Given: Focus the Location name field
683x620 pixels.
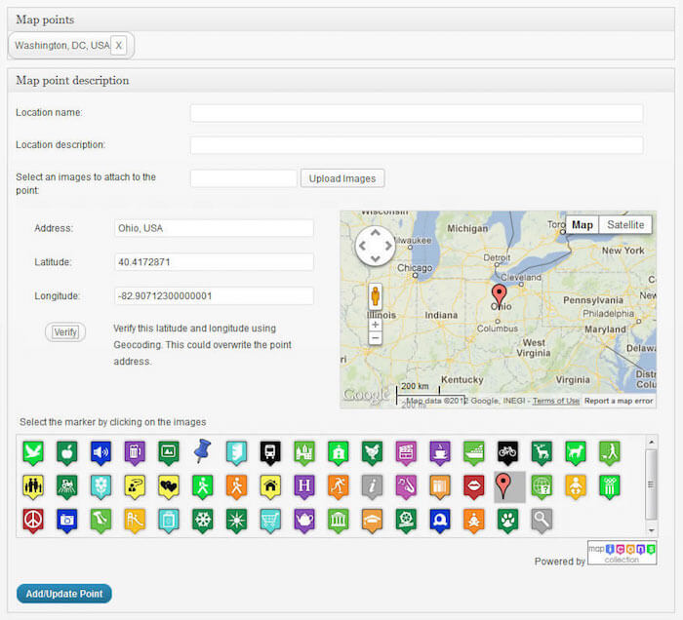Looking at the screenshot, I should pyautogui.click(x=417, y=113).
